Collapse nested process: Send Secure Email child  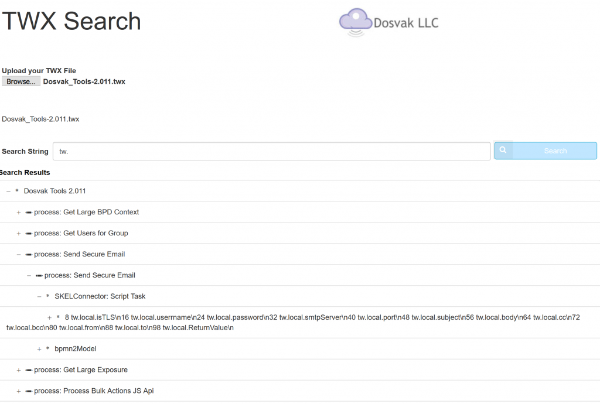point(29,276)
